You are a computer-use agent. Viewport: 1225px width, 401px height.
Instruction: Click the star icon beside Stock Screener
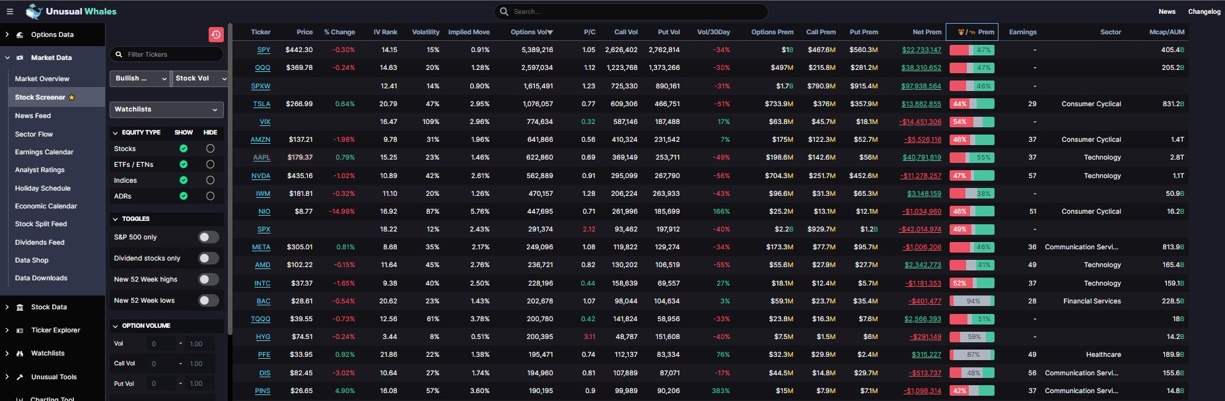72,97
